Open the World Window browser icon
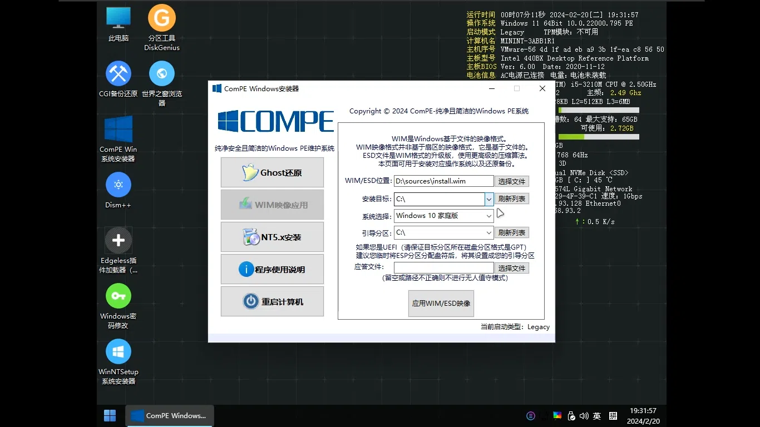 pyautogui.click(x=162, y=83)
